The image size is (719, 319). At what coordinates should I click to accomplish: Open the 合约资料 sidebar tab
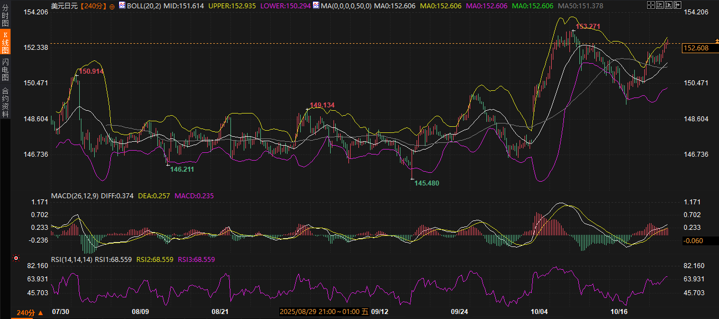pyautogui.click(x=6, y=102)
